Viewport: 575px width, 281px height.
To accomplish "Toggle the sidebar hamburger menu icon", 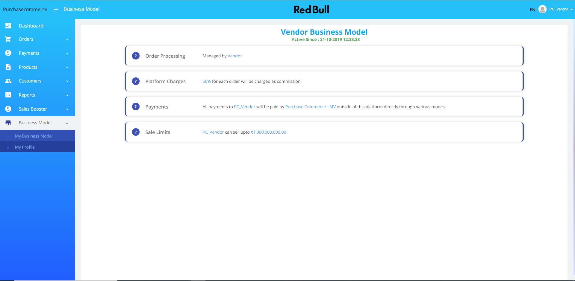I will tap(57, 10).
